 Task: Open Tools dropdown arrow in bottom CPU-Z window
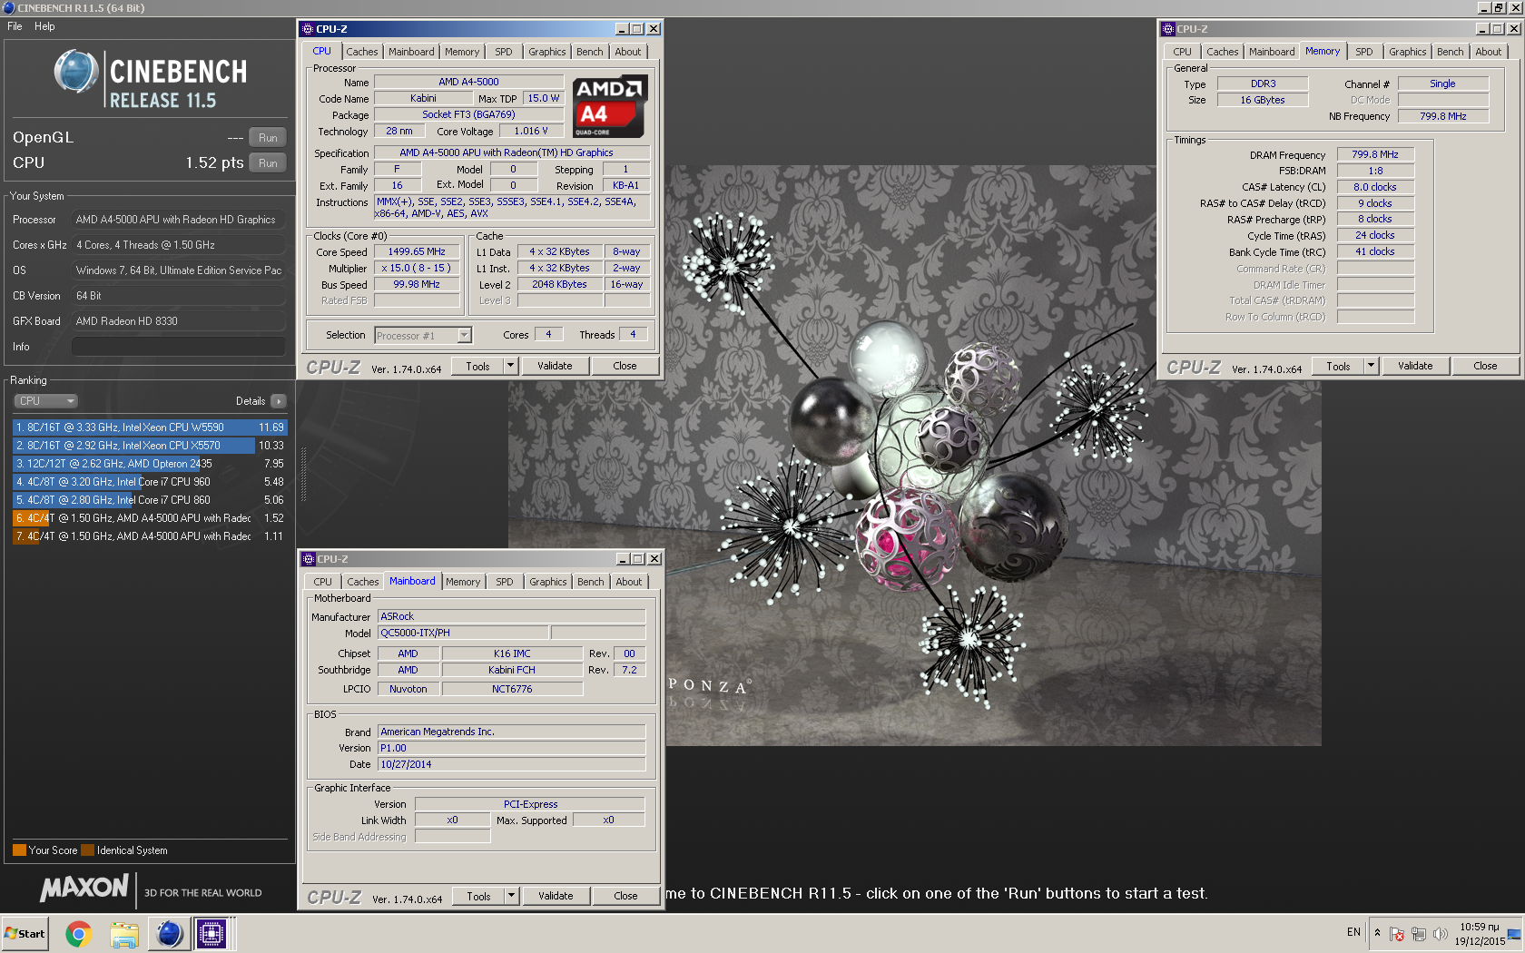pos(512,897)
